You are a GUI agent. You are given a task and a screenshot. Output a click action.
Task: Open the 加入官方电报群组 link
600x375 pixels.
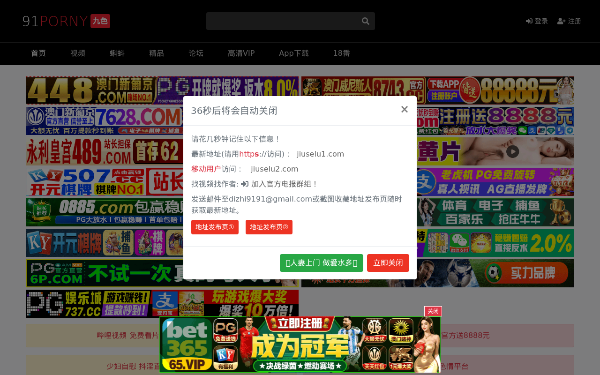(x=279, y=184)
